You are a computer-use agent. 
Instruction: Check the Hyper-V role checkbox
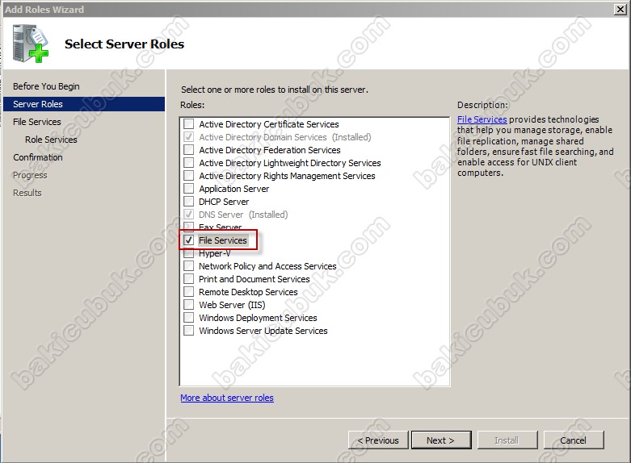click(188, 253)
